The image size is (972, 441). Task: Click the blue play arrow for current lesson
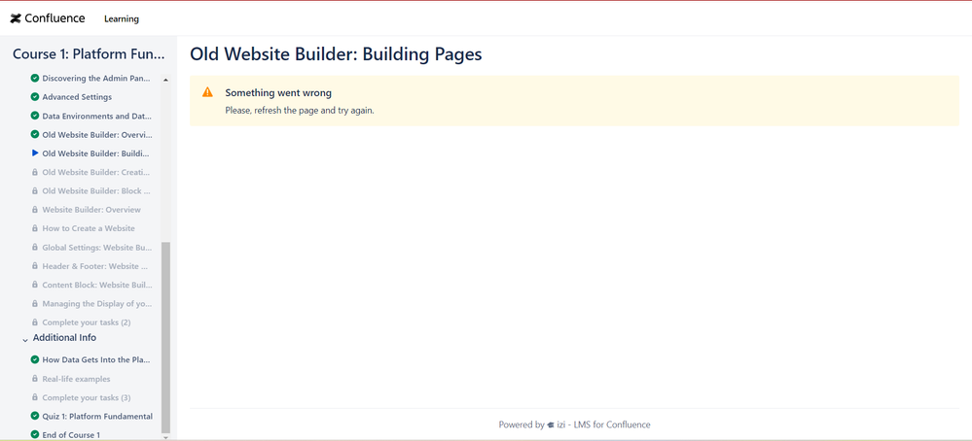point(35,153)
